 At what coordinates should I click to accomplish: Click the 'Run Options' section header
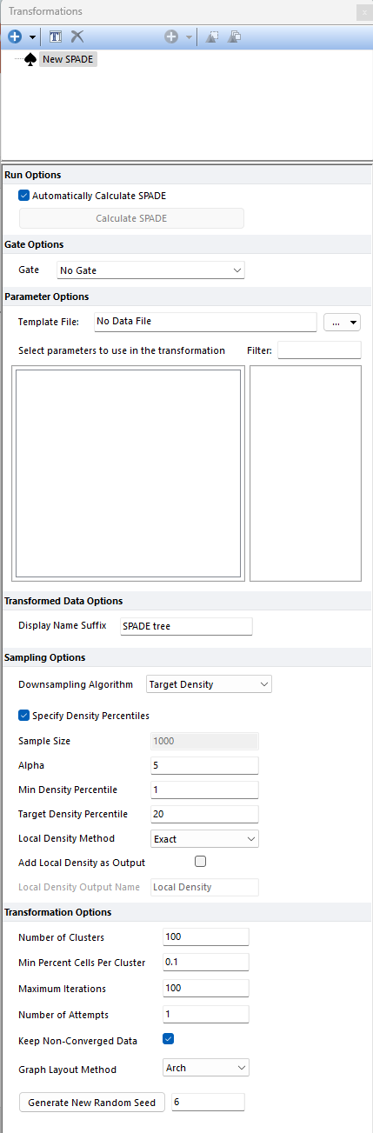[33, 175]
